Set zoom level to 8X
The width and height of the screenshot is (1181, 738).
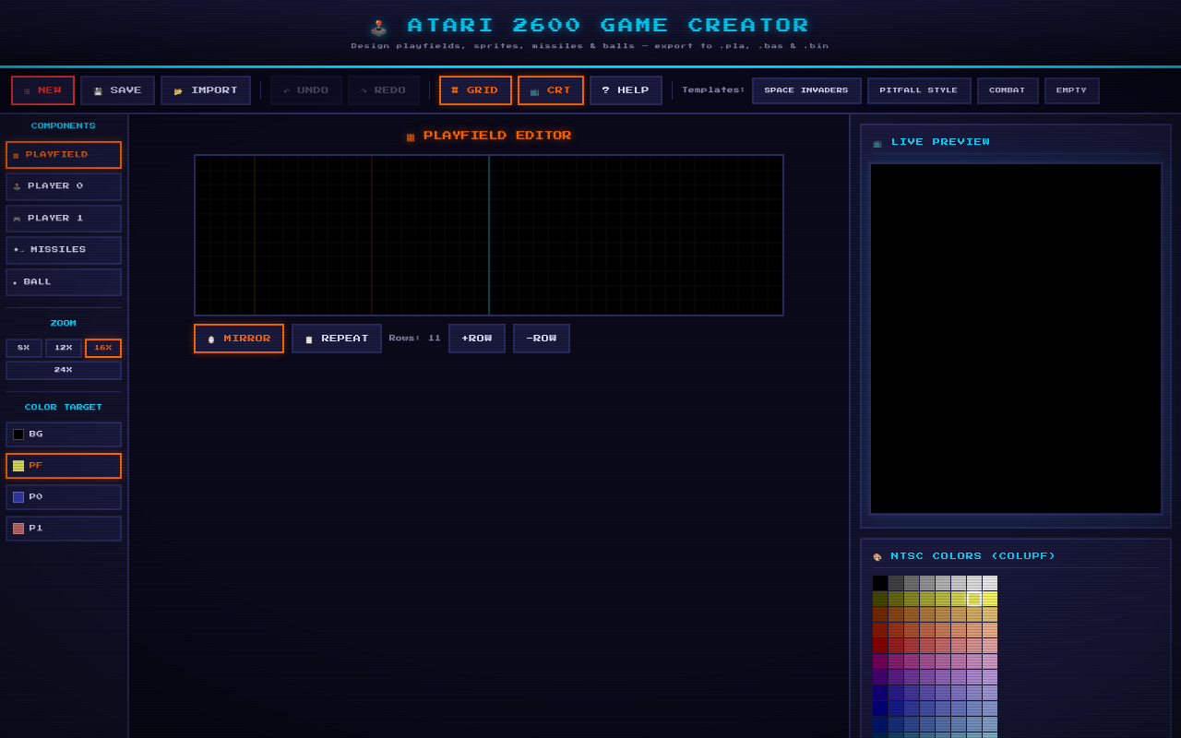pyautogui.click(x=24, y=348)
